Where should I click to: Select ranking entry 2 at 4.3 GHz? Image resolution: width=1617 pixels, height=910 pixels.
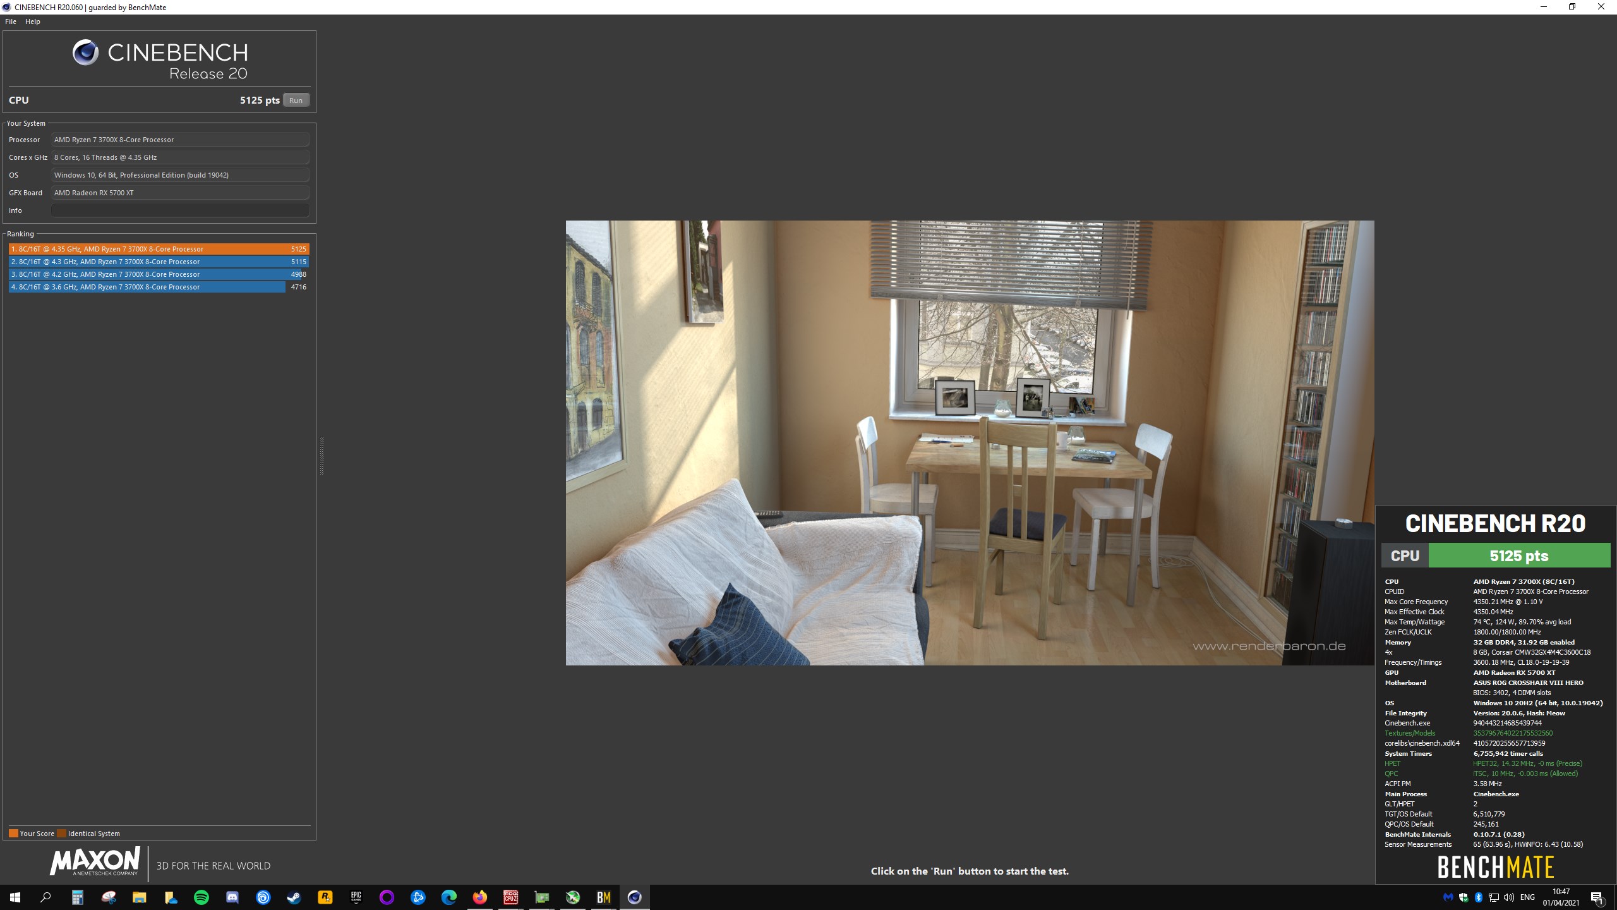point(159,262)
